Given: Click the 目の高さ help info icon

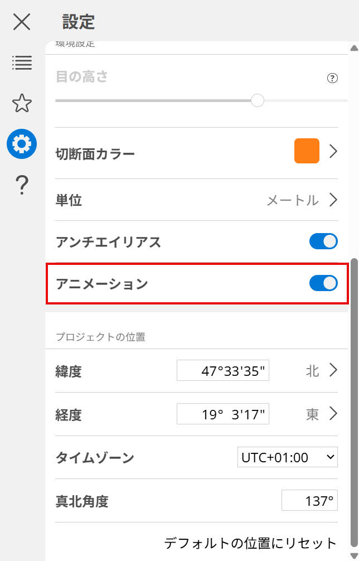Looking at the screenshot, I should pos(332,78).
